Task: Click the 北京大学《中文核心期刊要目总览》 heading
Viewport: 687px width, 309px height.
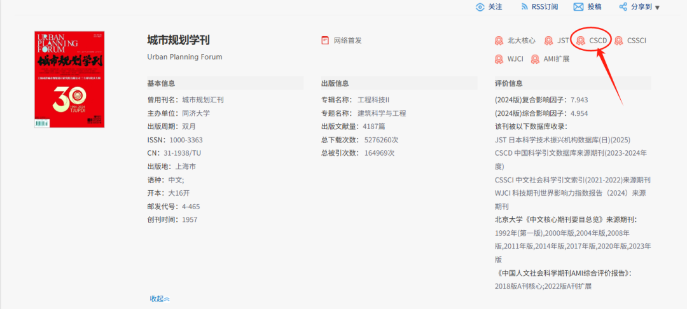Action: click(566, 220)
